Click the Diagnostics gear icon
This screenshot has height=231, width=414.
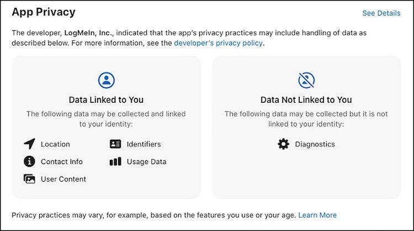283,144
